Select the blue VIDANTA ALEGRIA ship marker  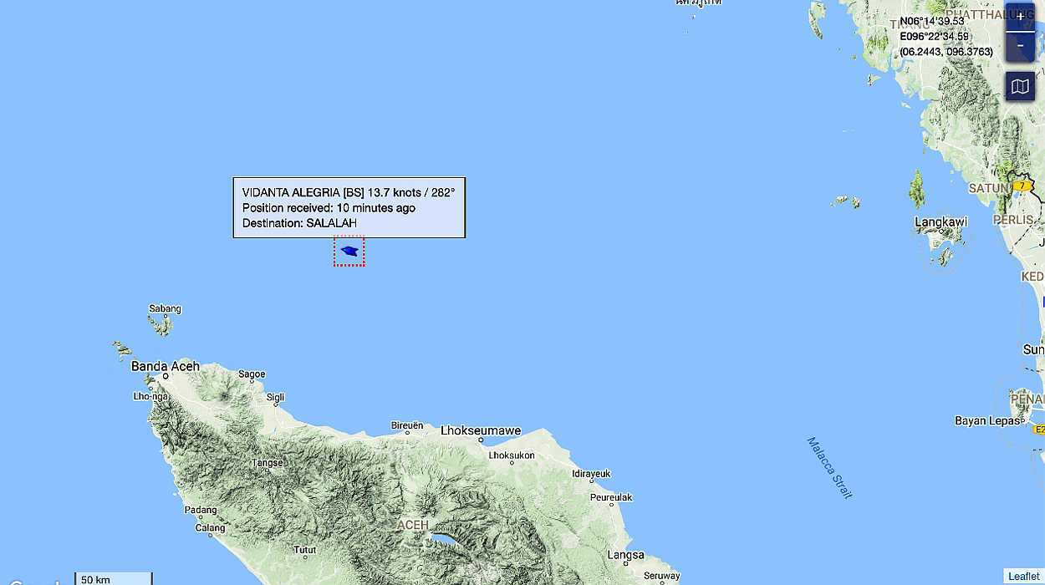[x=349, y=251]
